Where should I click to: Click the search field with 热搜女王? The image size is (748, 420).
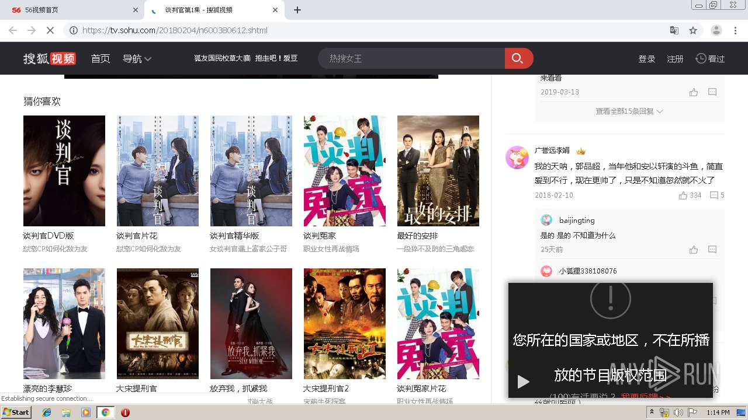[411, 58]
